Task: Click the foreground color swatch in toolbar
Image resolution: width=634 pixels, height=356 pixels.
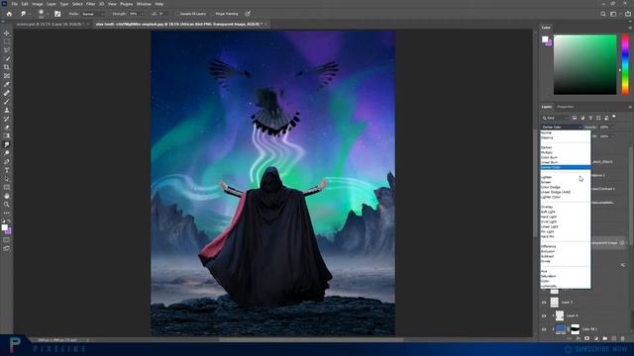Action: [4, 227]
